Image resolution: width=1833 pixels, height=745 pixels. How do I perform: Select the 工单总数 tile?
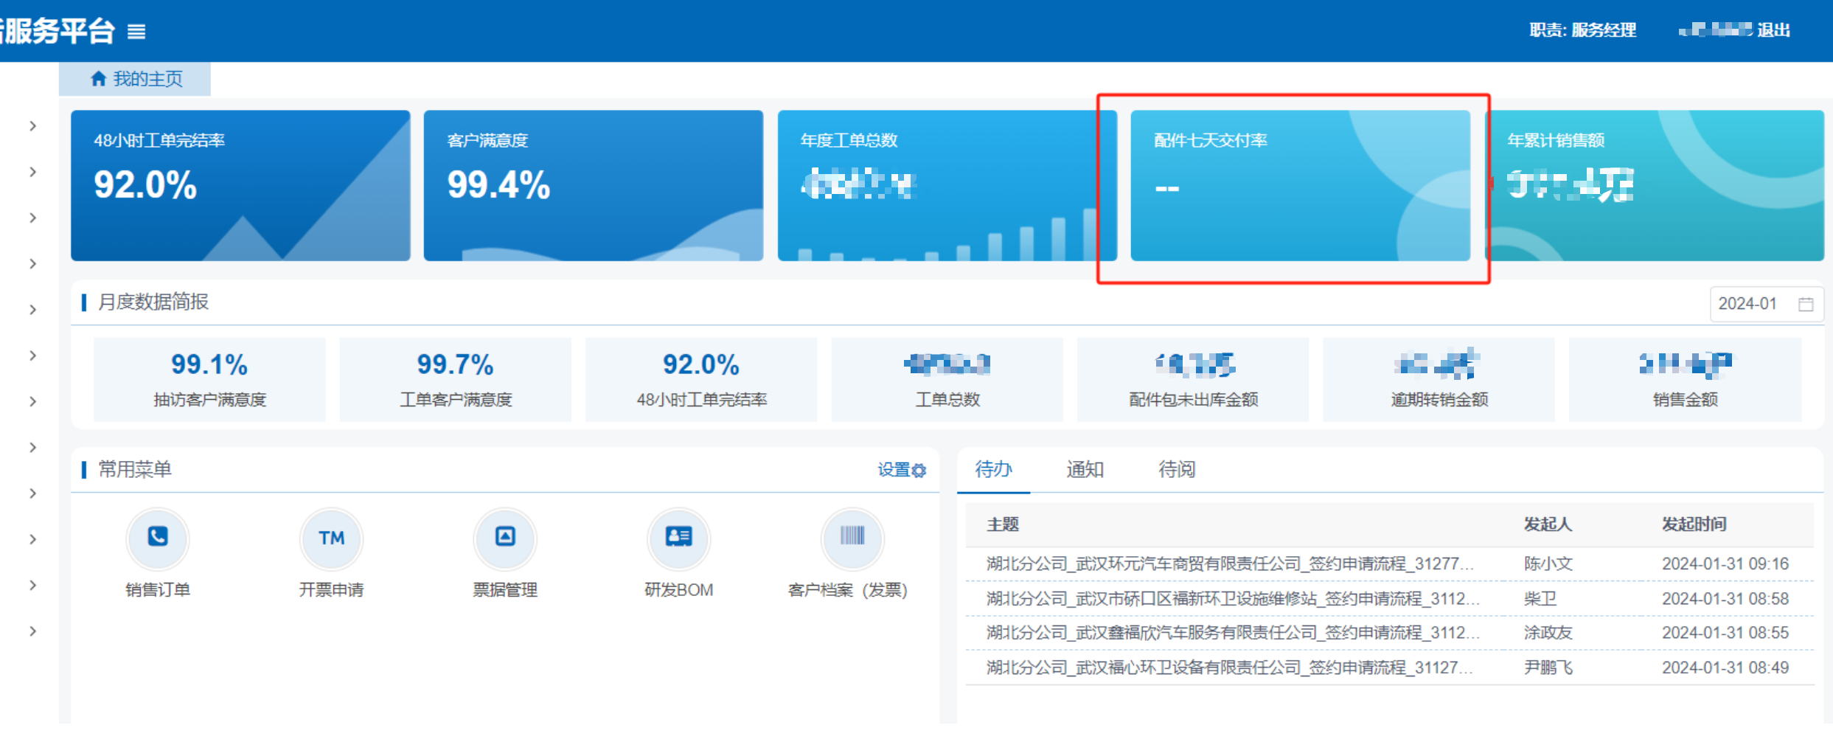coord(947,379)
